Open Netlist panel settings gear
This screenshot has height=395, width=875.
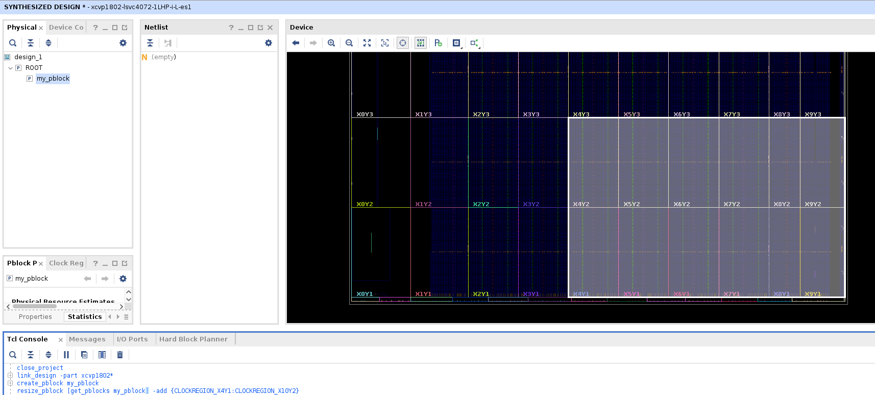click(x=269, y=43)
